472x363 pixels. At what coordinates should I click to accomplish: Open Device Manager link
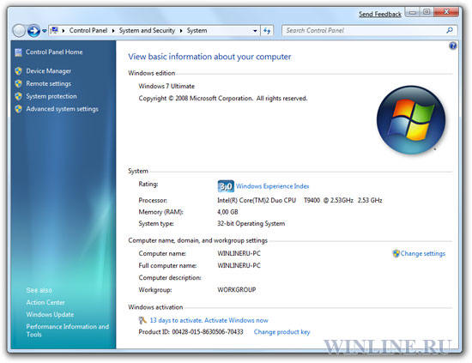coord(48,71)
